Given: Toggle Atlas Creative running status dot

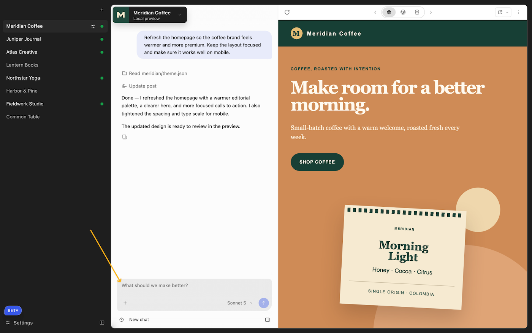Looking at the screenshot, I should pyautogui.click(x=102, y=52).
